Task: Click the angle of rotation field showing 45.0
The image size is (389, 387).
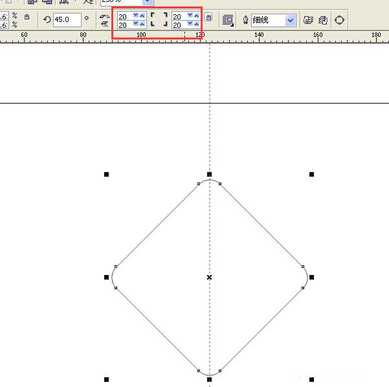Action: [x=65, y=20]
